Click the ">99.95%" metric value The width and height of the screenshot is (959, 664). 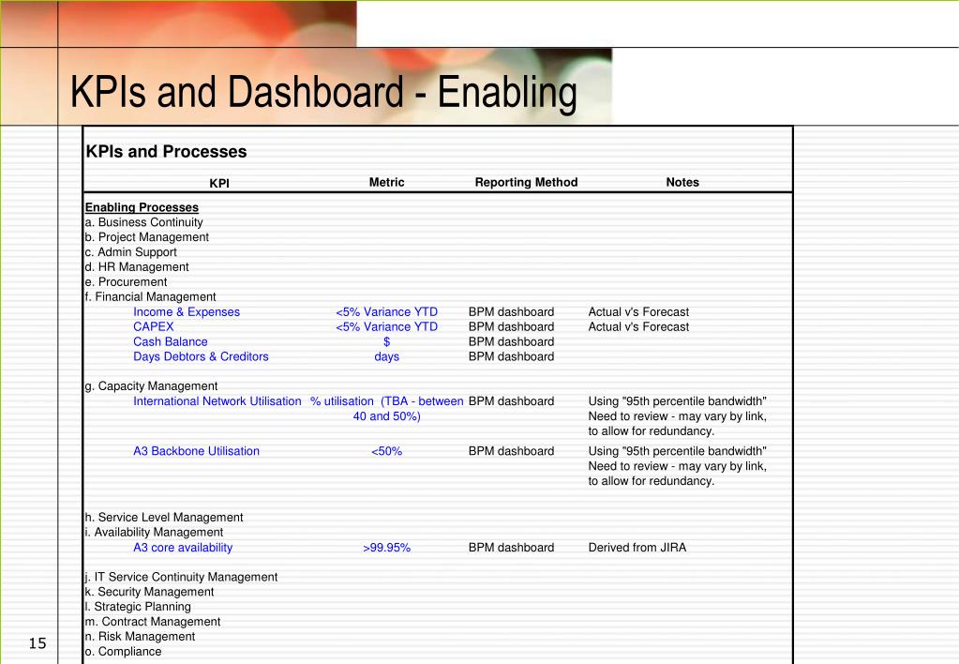click(386, 547)
